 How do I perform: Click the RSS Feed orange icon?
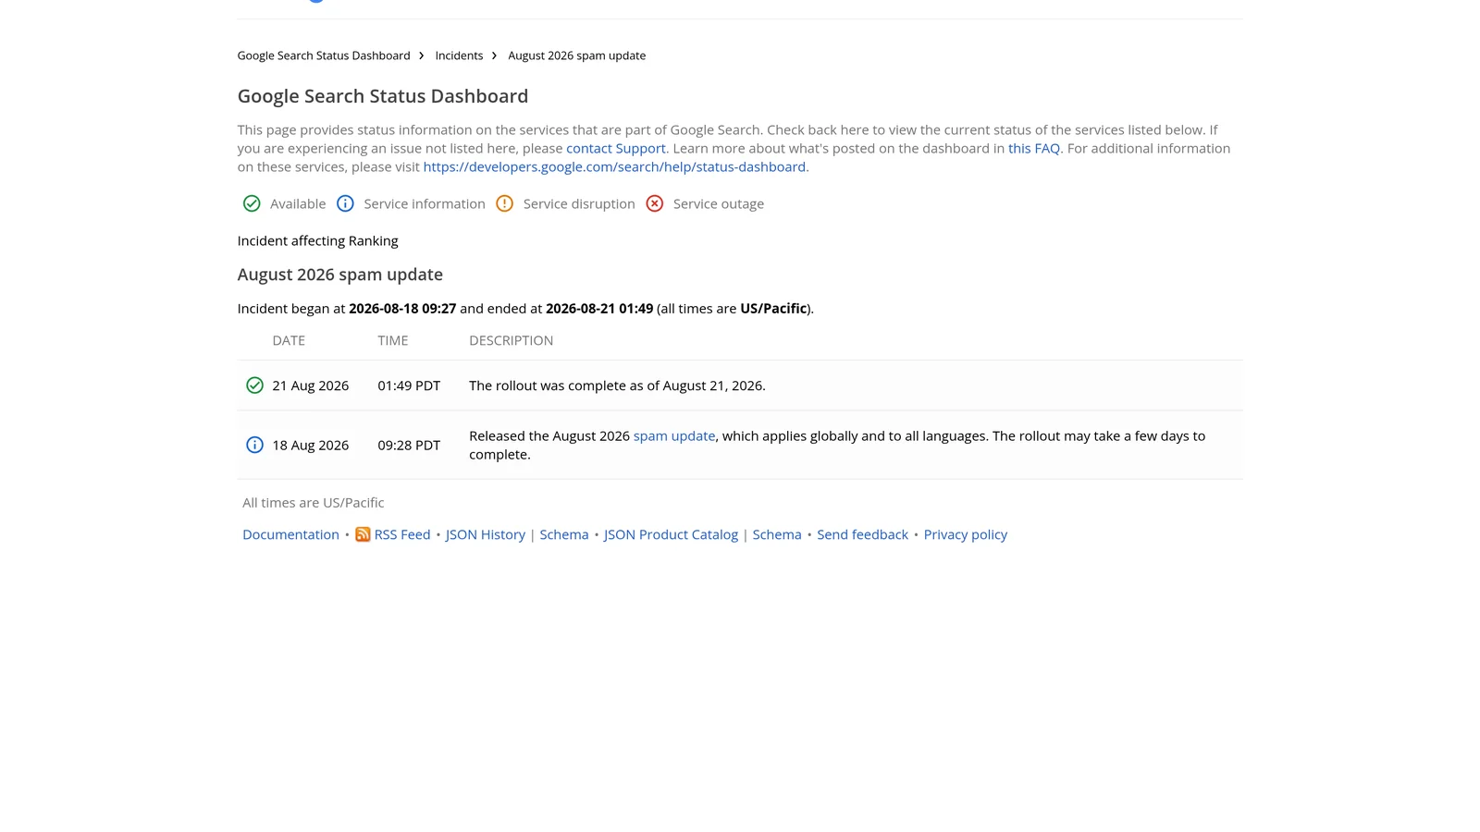[x=363, y=534]
